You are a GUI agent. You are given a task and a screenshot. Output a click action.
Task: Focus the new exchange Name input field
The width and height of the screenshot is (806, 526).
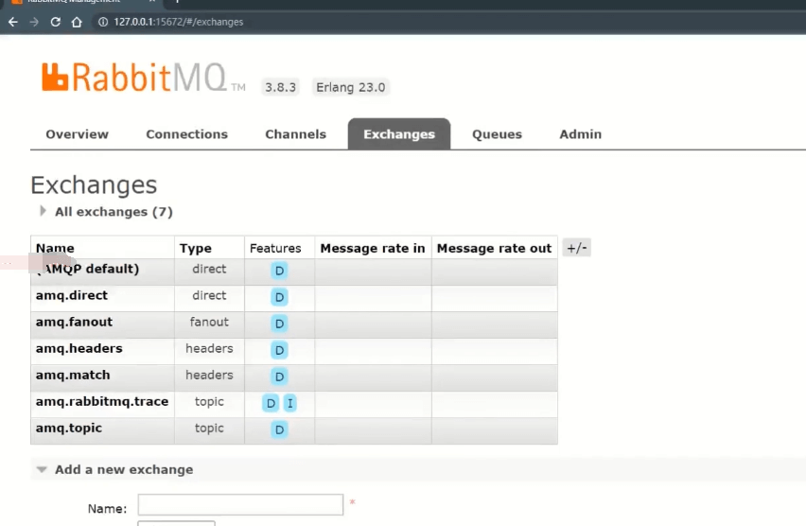coord(240,504)
